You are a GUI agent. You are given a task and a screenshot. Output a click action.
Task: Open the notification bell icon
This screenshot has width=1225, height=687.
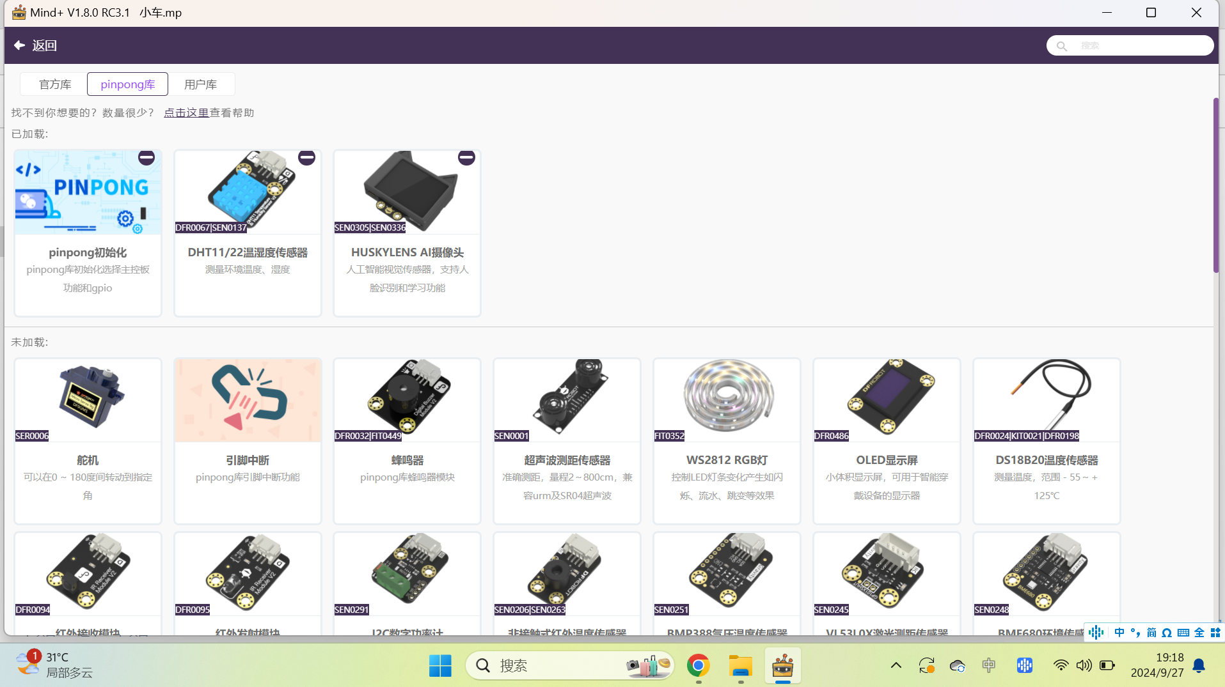tap(1199, 665)
